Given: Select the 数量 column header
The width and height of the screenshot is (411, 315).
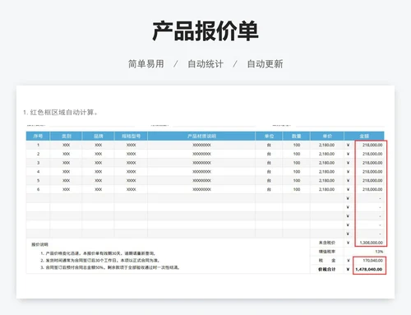Looking at the screenshot, I should click(297, 136).
